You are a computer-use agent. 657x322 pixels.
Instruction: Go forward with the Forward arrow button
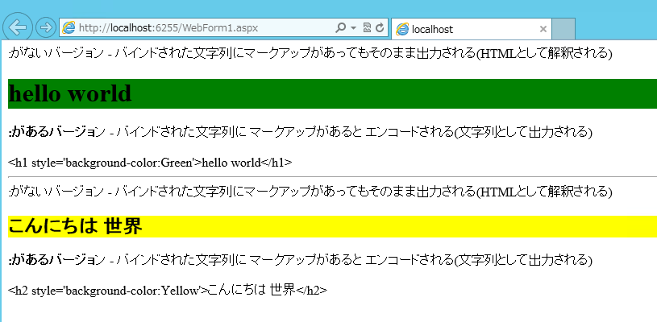(45, 27)
